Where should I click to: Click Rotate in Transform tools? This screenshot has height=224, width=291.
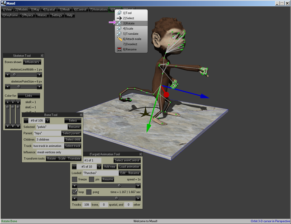pos(52,159)
